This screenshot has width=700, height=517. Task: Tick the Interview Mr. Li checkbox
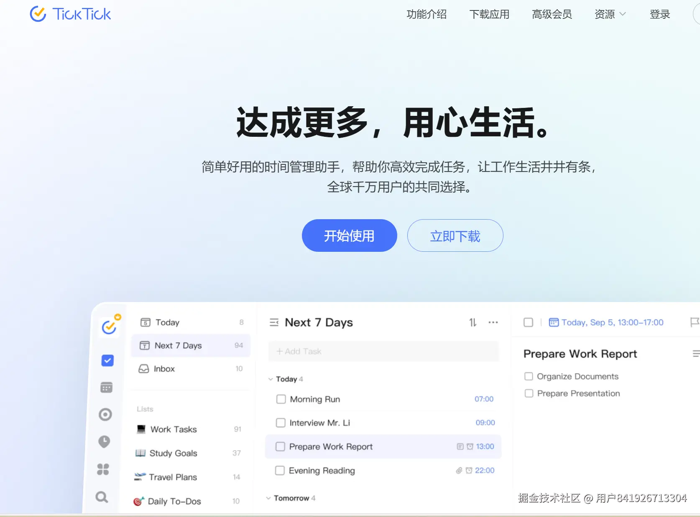[x=281, y=423]
